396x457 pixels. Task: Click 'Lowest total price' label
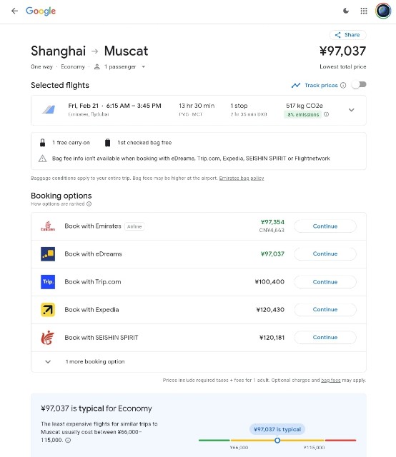point(343,66)
